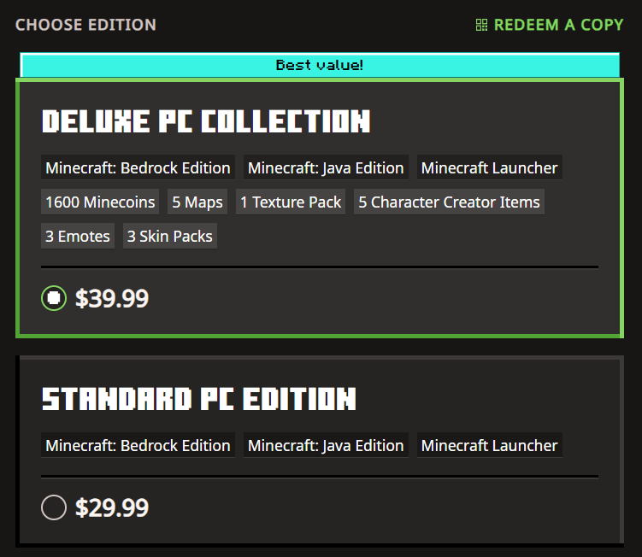This screenshot has height=557, width=642.
Task: Click the Choose Edition heading
Action: tap(85, 25)
